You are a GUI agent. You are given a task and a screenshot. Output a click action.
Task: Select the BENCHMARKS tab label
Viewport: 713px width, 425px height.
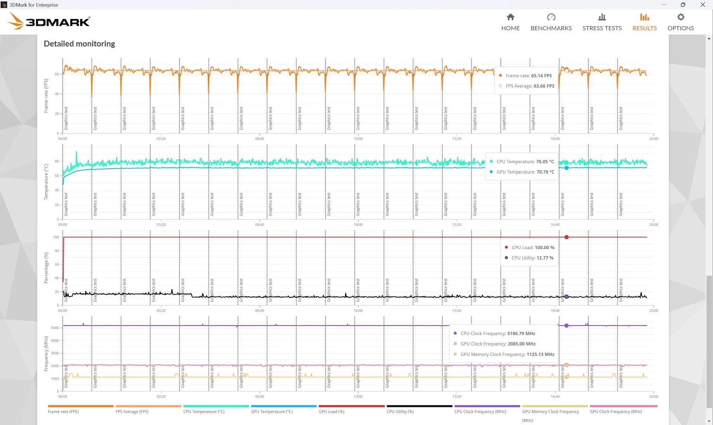(551, 28)
